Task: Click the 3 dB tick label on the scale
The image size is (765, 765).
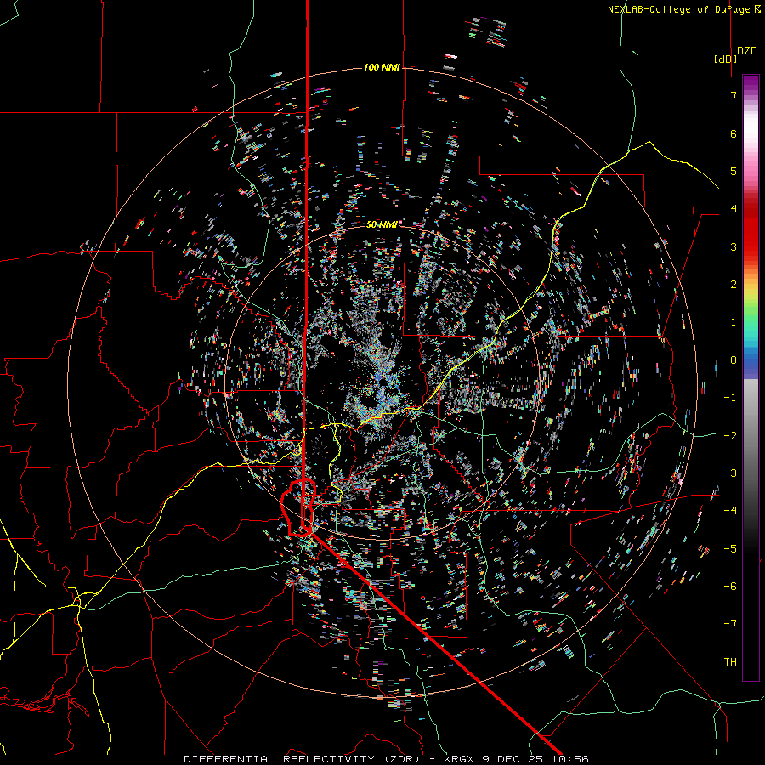Action: click(x=734, y=246)
